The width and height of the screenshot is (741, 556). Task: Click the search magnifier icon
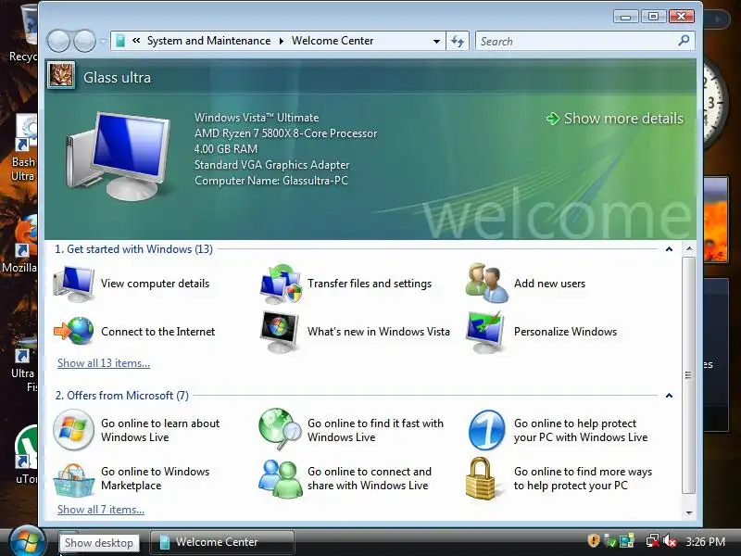pos(684,41)
